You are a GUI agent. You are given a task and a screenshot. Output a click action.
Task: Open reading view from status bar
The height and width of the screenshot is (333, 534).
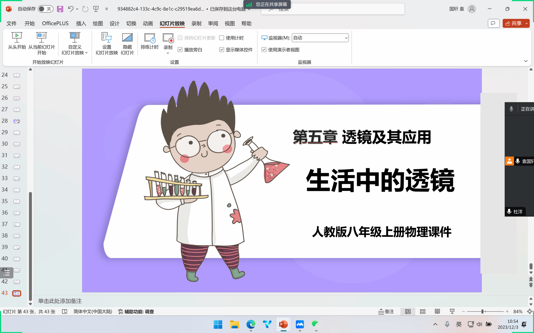[437, 311]
